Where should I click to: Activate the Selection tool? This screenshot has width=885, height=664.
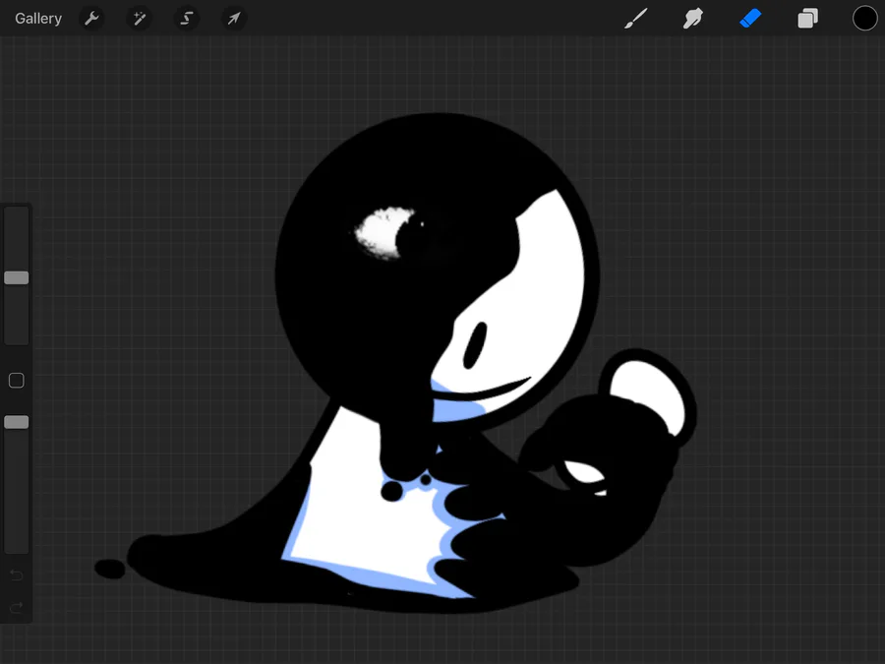point(186,19)
